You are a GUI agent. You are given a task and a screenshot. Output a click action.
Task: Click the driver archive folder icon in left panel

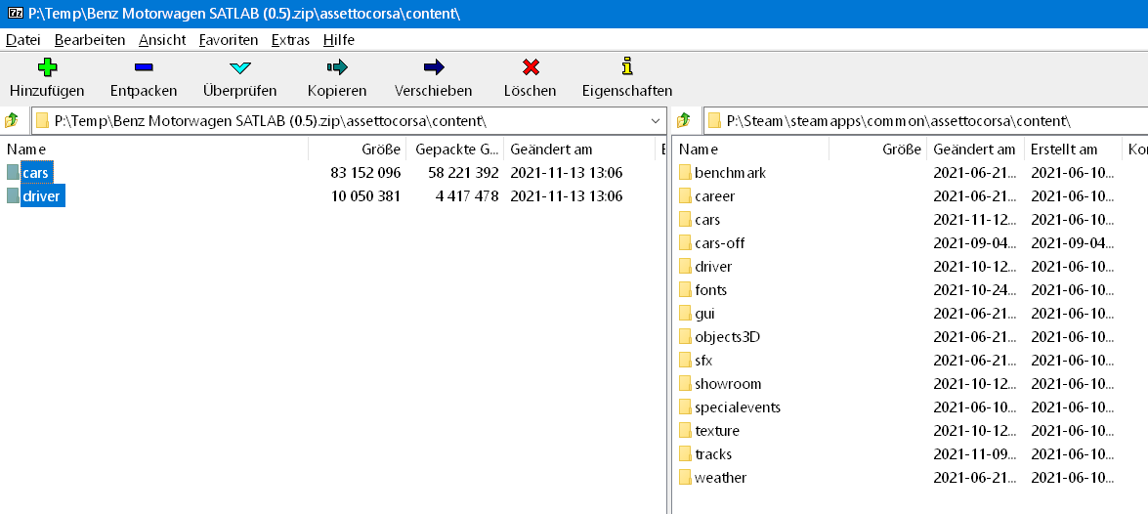pyautogui.click(x=13, y=196)
